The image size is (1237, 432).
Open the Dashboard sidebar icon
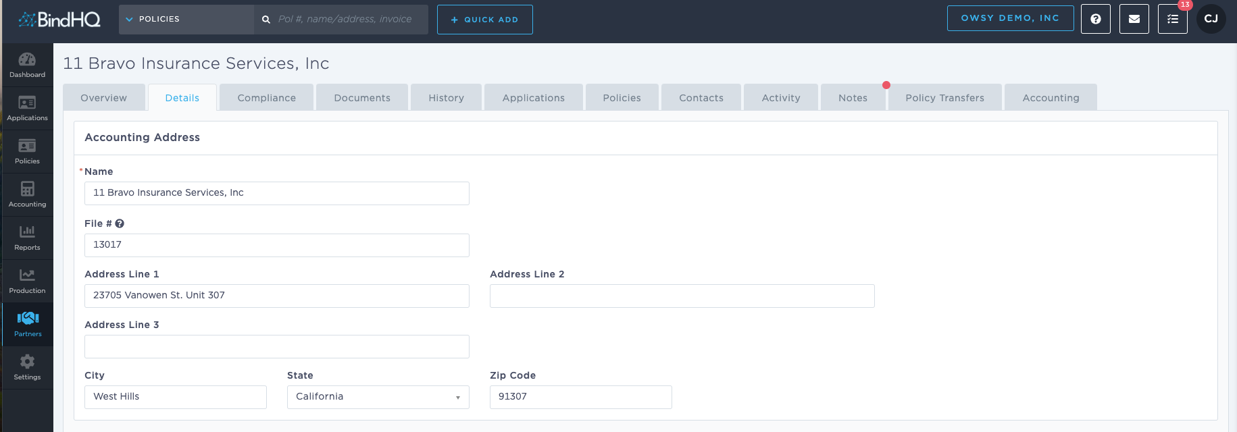[x=27, y=65]
